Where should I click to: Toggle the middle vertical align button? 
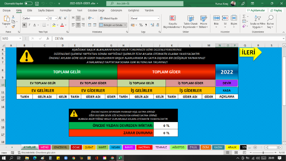[x=78, y=18]
